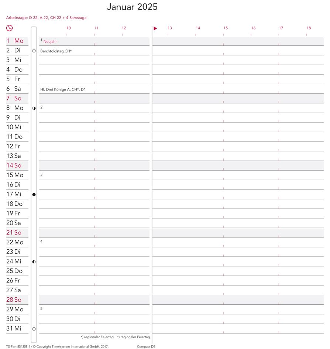Select the 1 Mo day label

[15, 41]
